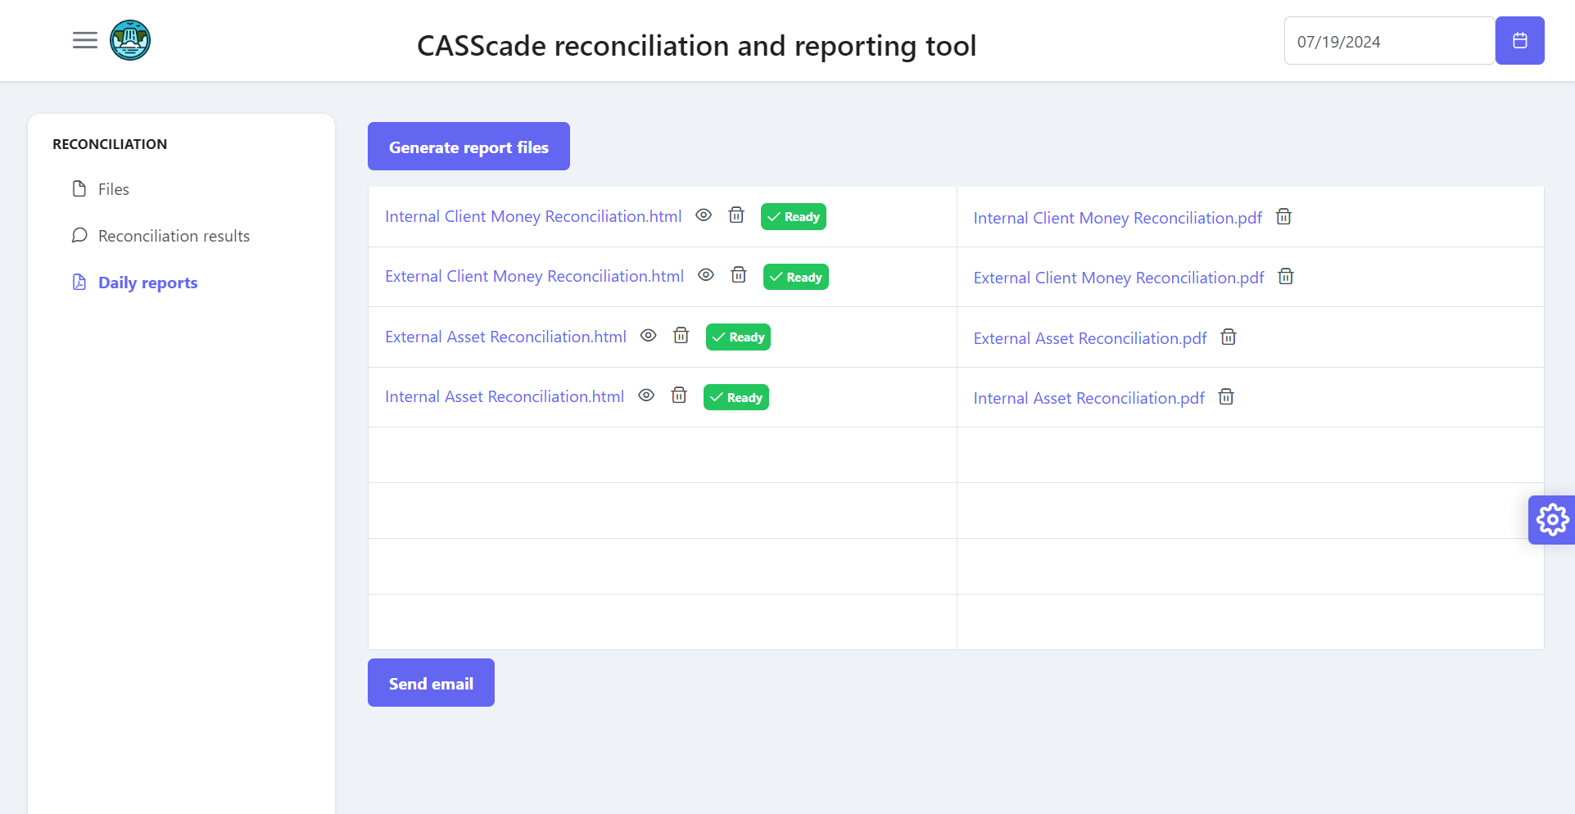Delete Internal Client Money Reconciliation.pdf

[1283, 216]
